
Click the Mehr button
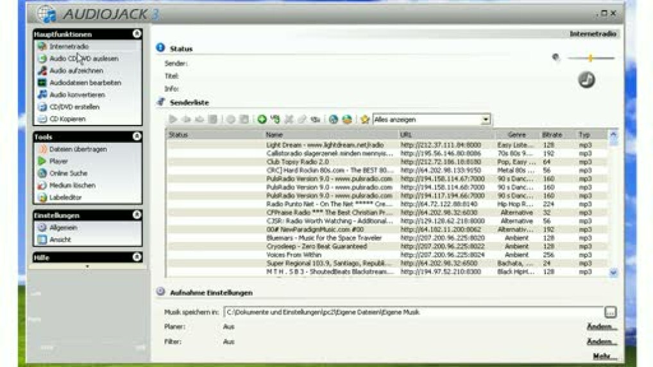[x=604, y=357]
